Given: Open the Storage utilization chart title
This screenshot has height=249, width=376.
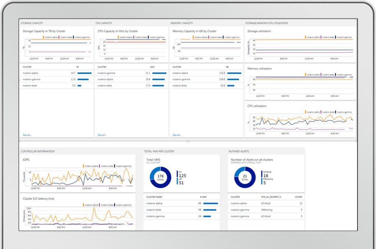Looking at the screenshot, I should pyautogui.click(x=259, y=31).
